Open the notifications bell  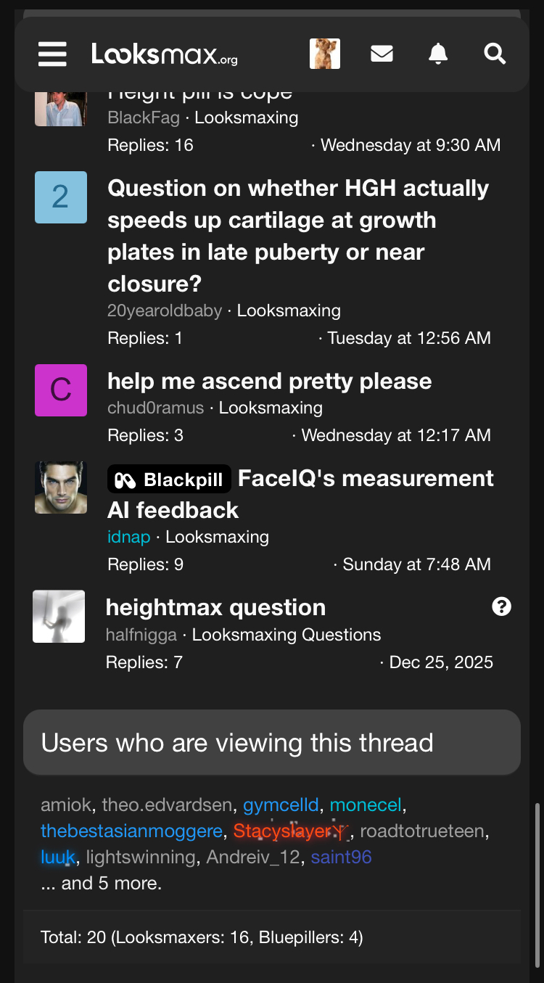click(438, 54)
